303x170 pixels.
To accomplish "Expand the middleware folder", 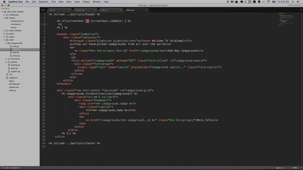I will 4,15.
